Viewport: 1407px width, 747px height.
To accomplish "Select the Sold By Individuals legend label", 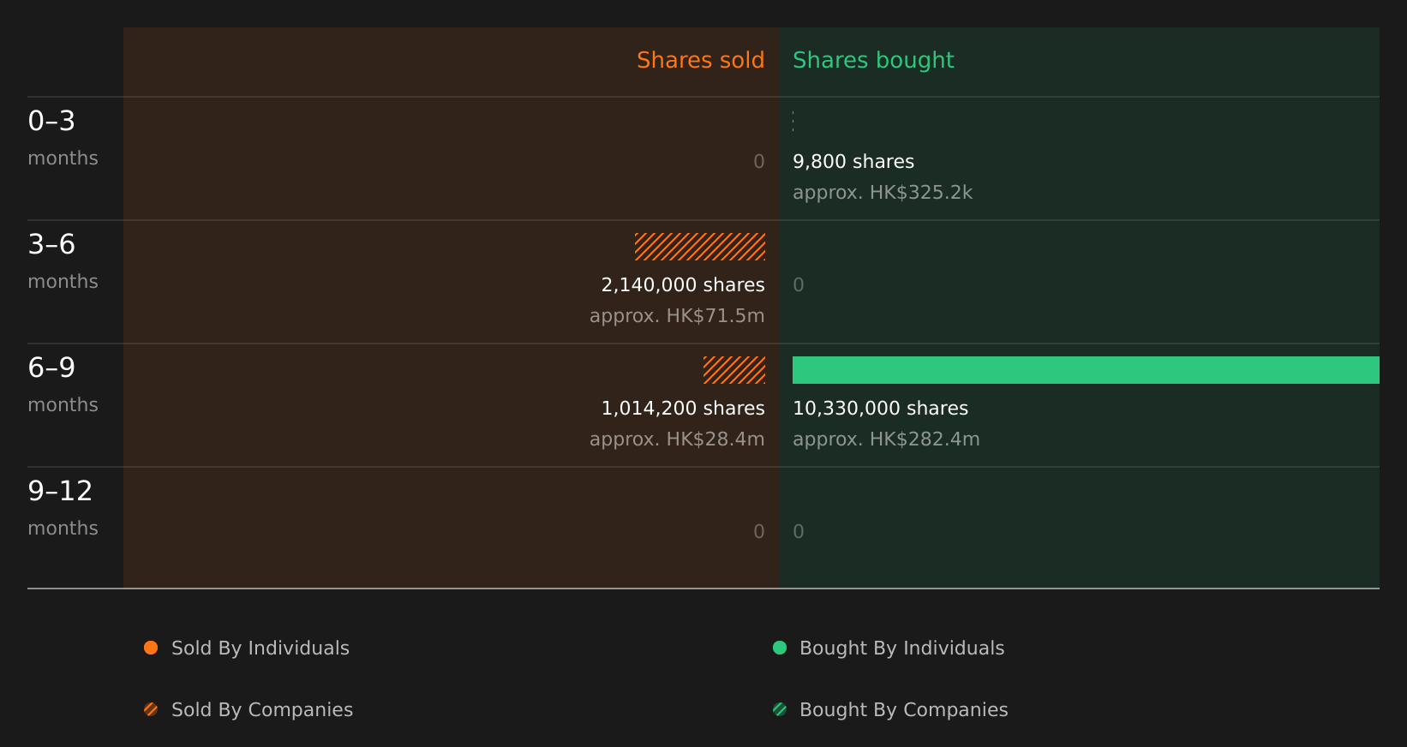I will pos(260,648).
